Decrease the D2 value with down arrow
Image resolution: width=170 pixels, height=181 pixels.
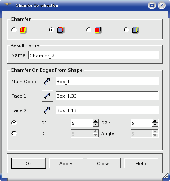pyautogui.click(x=155, y=124)
